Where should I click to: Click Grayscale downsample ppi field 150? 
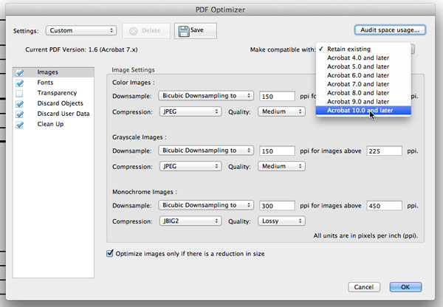[x=277, y=151]
